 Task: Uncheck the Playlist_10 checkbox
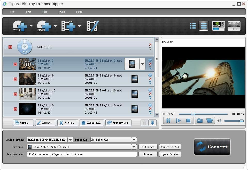15,94
